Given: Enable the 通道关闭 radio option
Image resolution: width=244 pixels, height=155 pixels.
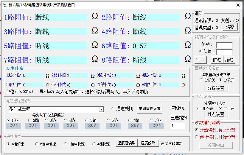Looking at the screenshot, I should (x=113, y=108).
